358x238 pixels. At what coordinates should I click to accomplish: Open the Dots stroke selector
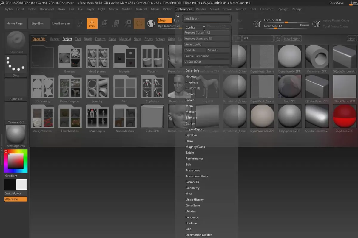point(16,65)
